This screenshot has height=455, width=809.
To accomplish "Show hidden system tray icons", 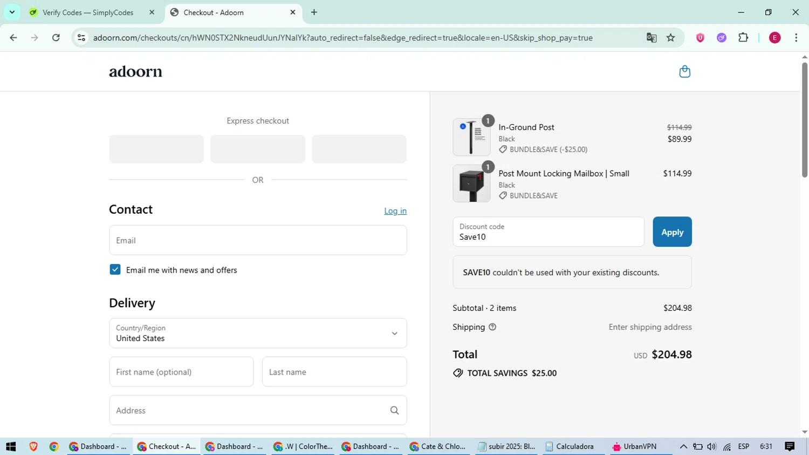I will click(x=683, y=446).
